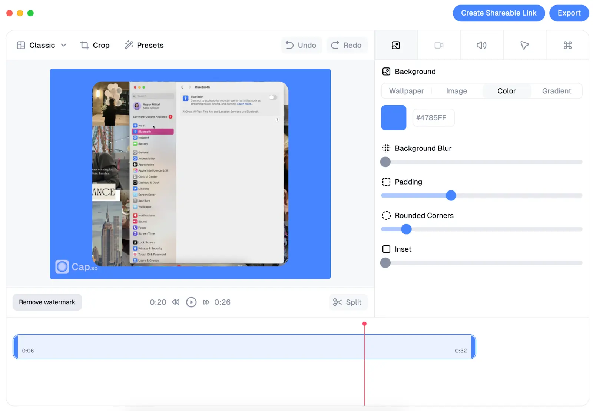Click the Crop icon in the toolbar
The width and height of the screenshot is (593, 411).
coord(85,45)
